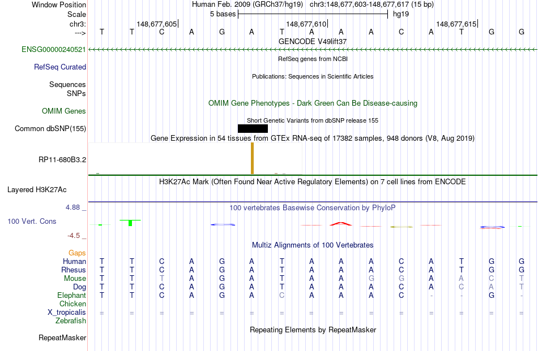Click Multiz Alignments of 100 Vertebrates title

313,245
